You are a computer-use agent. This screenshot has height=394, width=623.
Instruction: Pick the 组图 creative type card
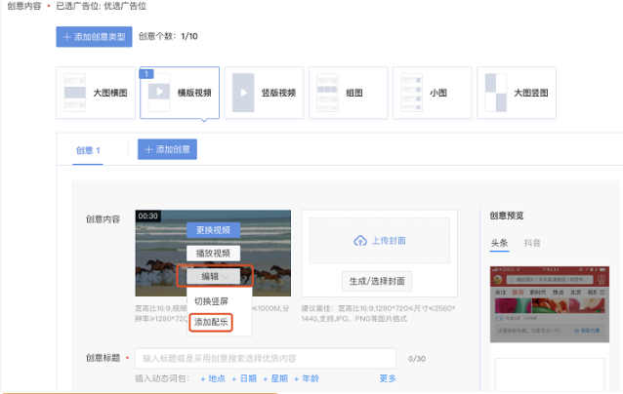pyautogui.click(x=348, y=93)
